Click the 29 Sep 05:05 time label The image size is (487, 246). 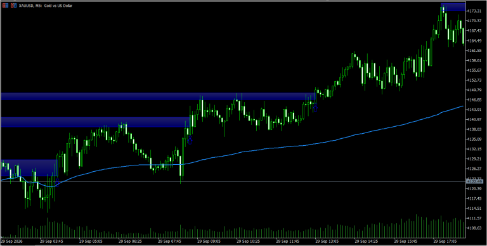coord(91,241)
